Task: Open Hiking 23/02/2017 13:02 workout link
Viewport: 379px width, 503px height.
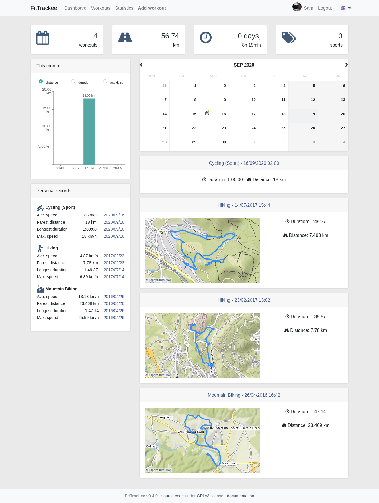Action: (244, 300)
